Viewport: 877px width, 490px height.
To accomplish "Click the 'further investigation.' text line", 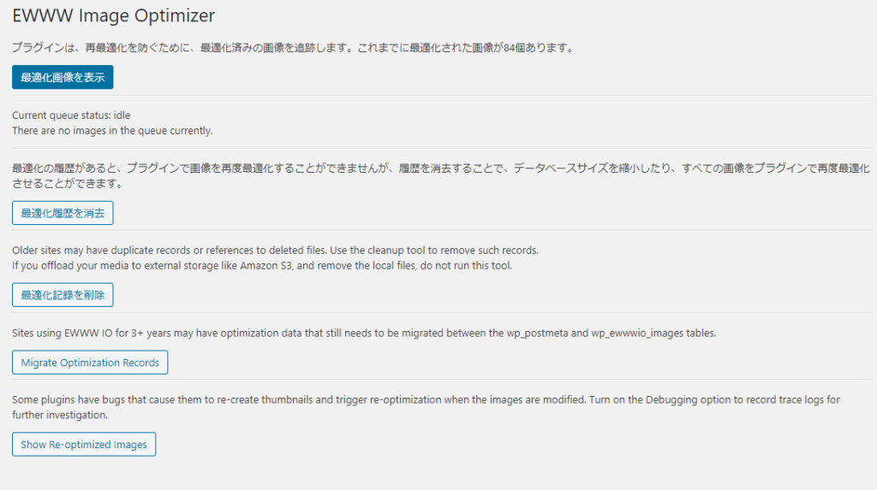I will [x=60, y=415].
